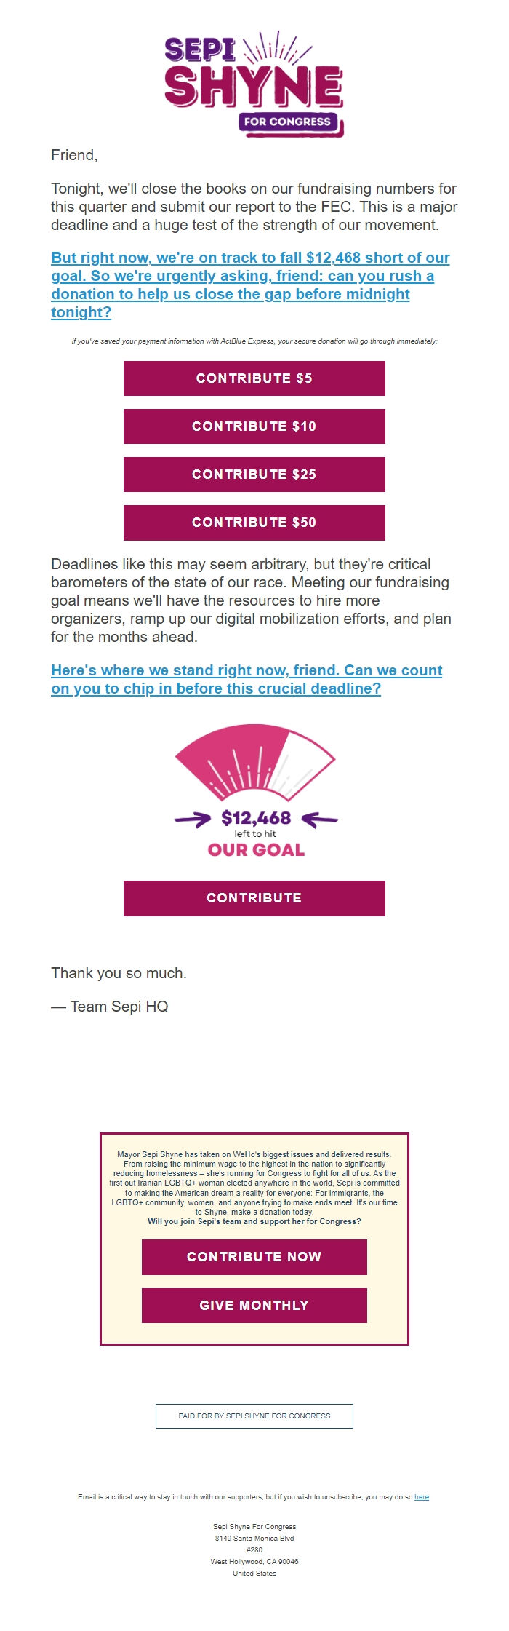Click the large Contribute button below the goal gauge

click(x=254, y=897)
